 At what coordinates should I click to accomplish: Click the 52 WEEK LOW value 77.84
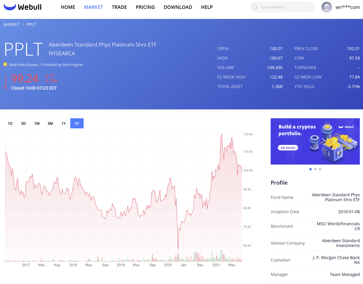point(354,77)
